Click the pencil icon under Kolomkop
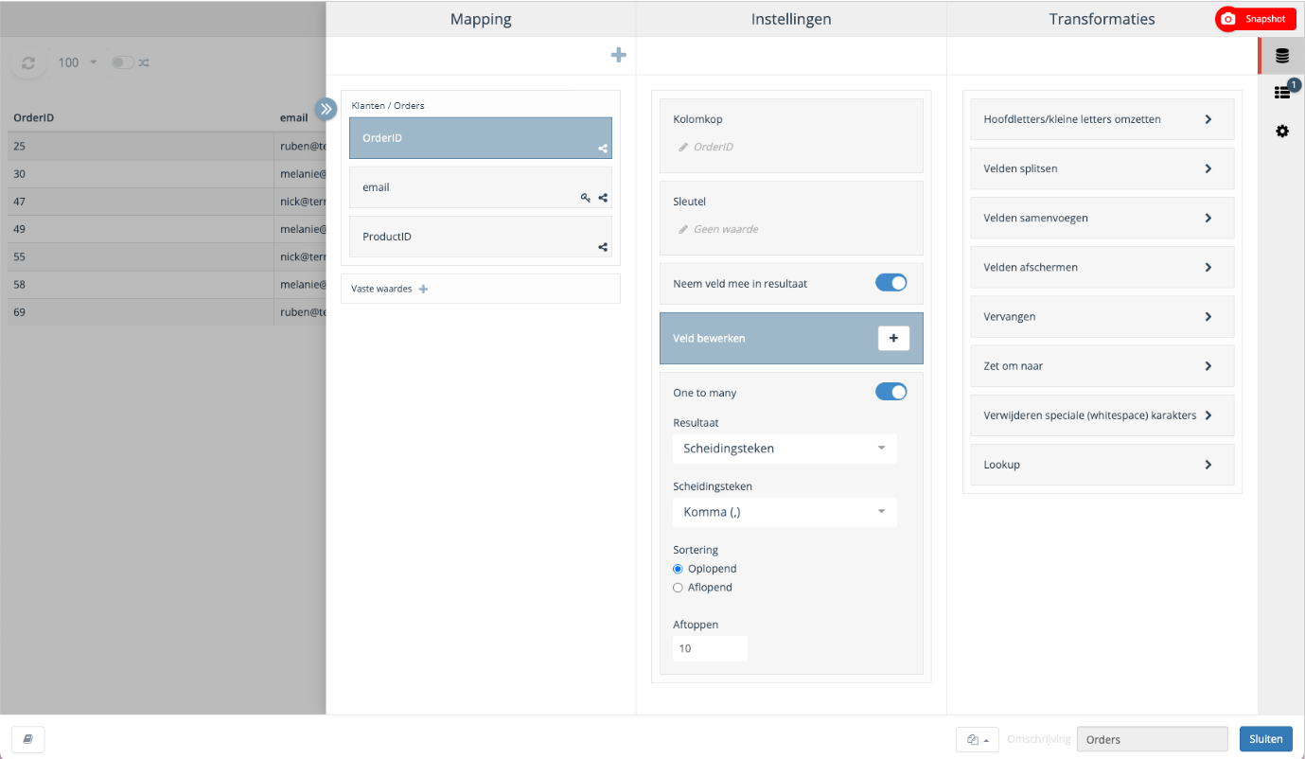Viewport: 1305px width, 759px height. pos(683,147)
